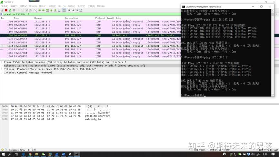Open the expert information status icon
The image size is (279, 157).
[x=2, y=150]
